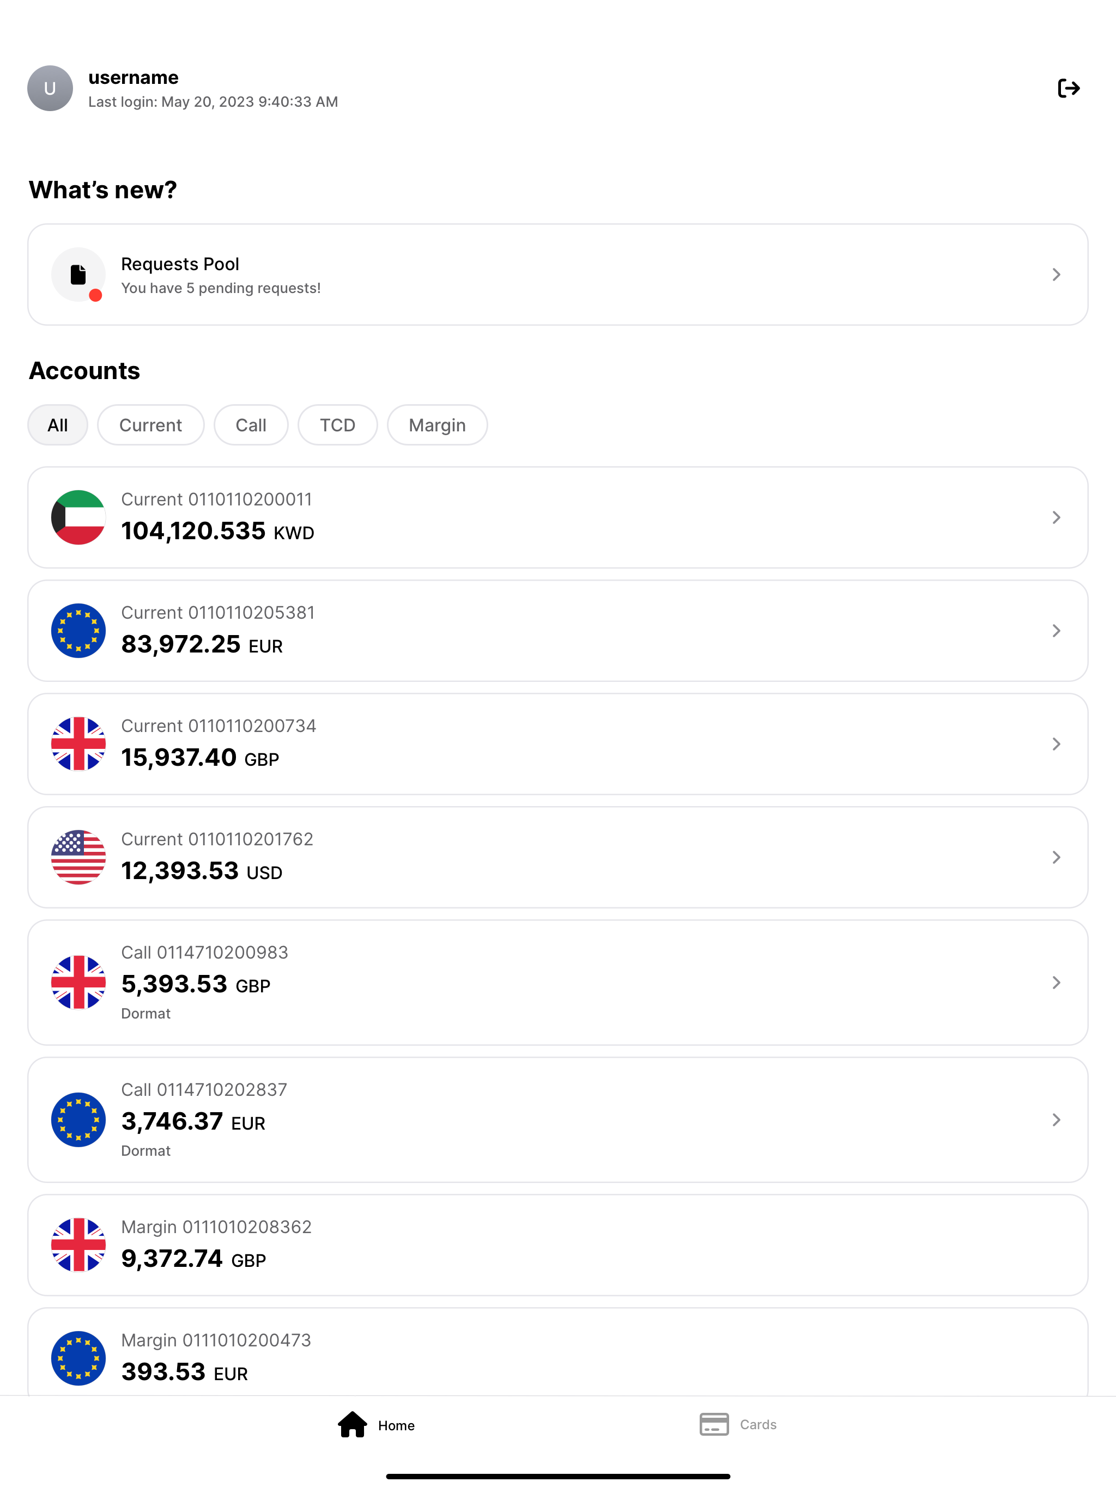Tap the UK flag on Current GBP account
The image size is (1116, 1488).
[79, 744]
